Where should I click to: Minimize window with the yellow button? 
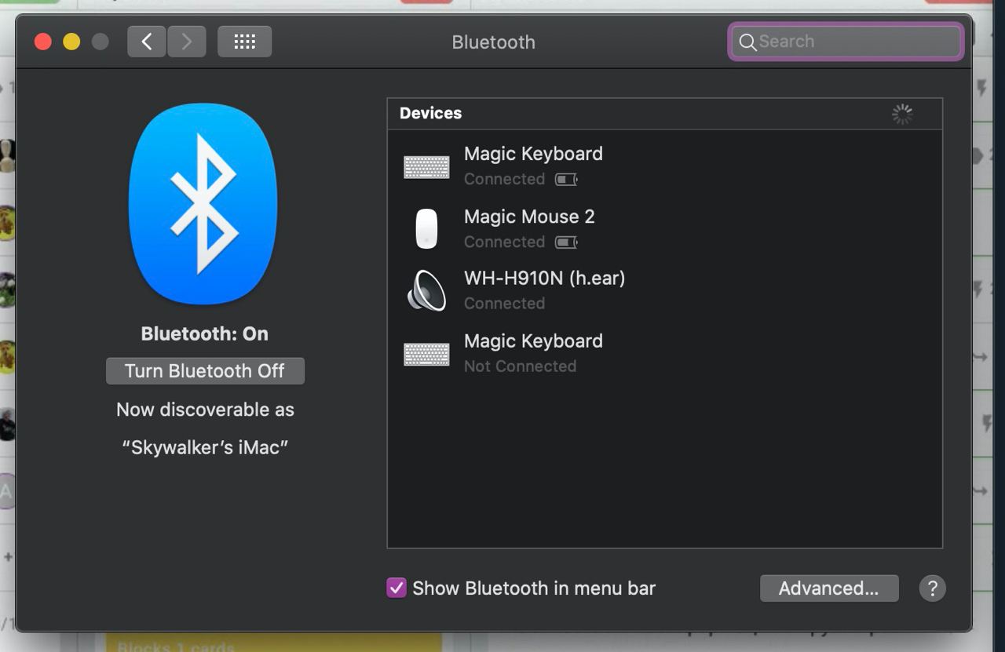coord(71,42)
